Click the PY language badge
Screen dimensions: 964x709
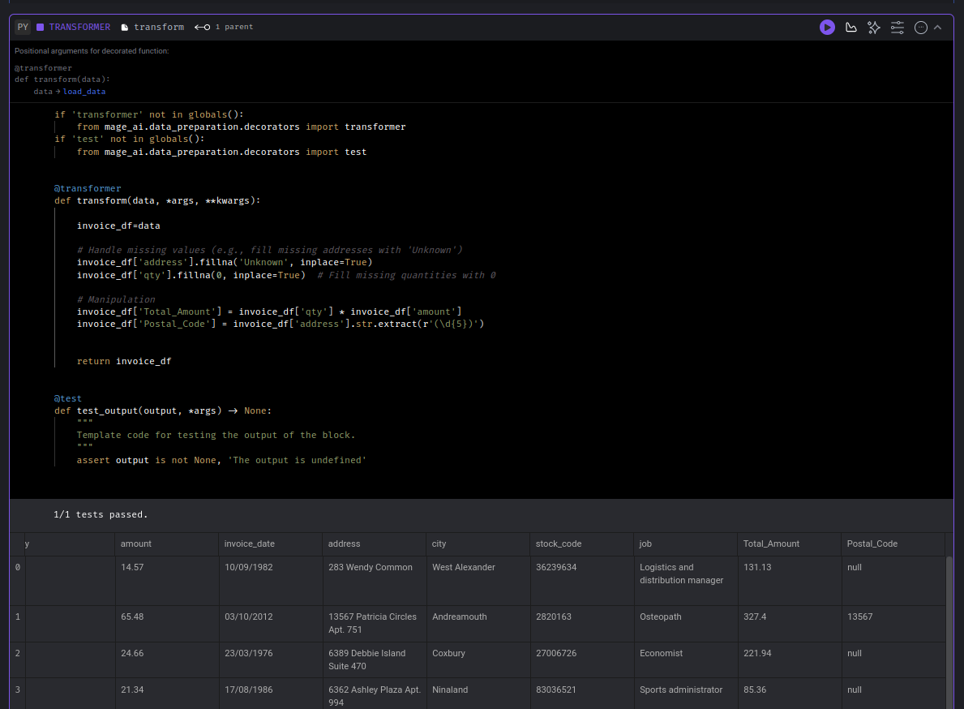[x=22, y=27]
